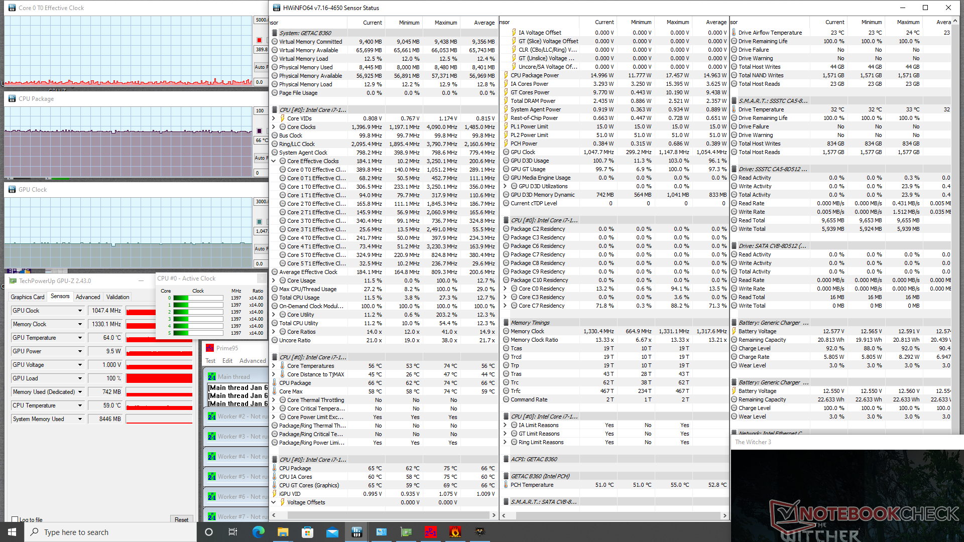Collapse the Core Effective Clocks tree row
The height and width of the screenshot is (542, 964).
pos(274,161)
